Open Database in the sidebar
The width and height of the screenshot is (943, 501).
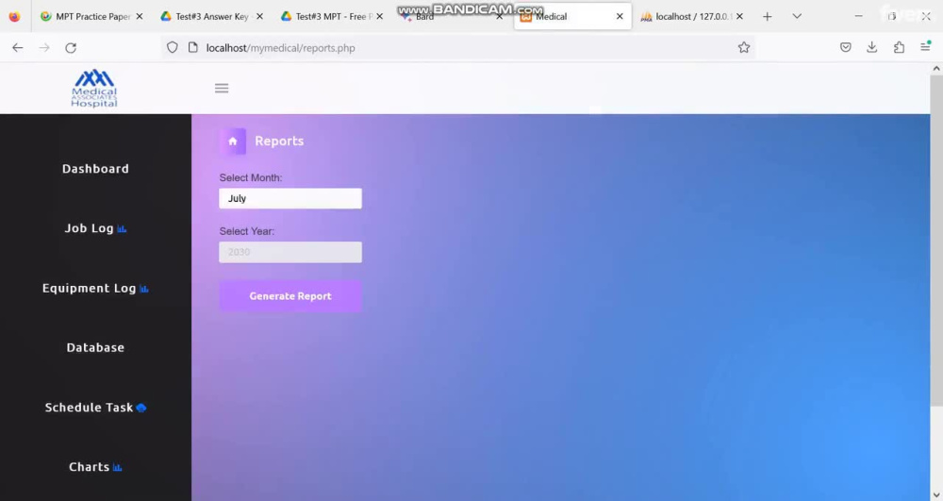[x=95, y=347]
